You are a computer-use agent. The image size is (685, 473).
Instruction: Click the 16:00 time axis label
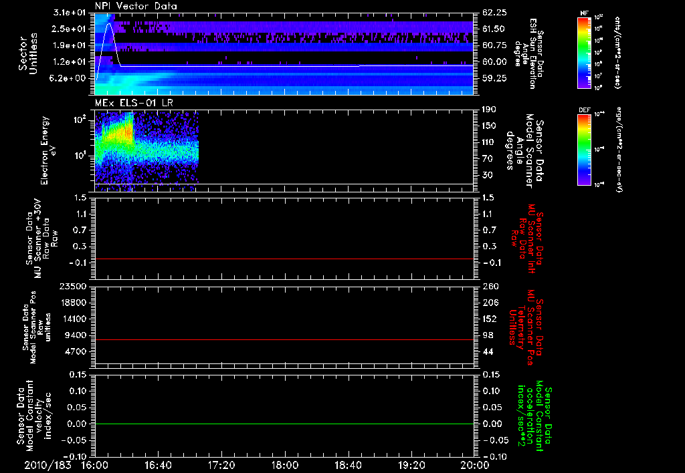point(95,465)
